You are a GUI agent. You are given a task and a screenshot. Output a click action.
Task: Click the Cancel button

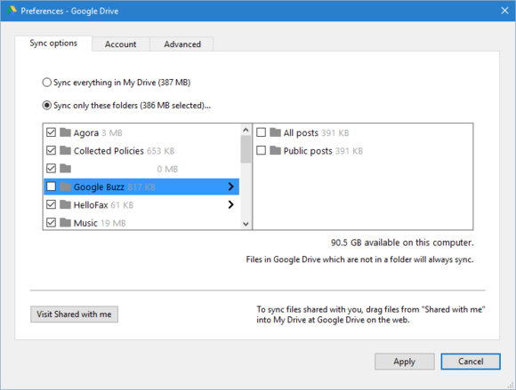point(471,362)
